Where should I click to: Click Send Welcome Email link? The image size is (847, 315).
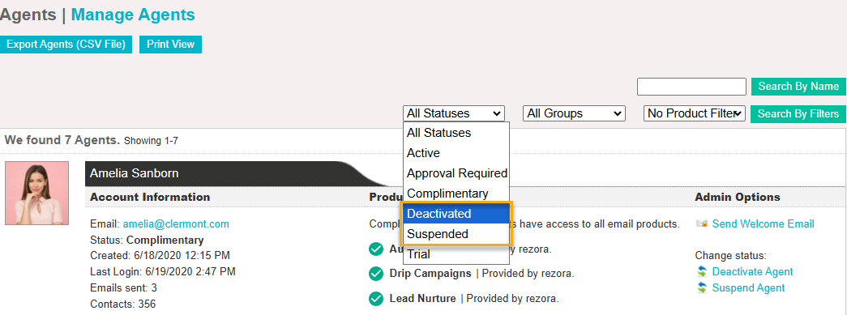pos(764,223)
